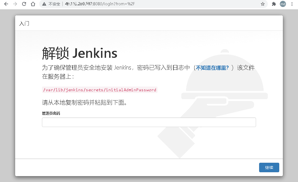Open the md profile avatar

(x=283, y=4)
